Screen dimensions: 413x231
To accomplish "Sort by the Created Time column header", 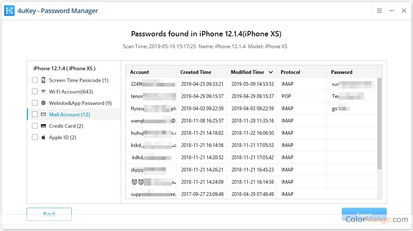I will point(196,72).
